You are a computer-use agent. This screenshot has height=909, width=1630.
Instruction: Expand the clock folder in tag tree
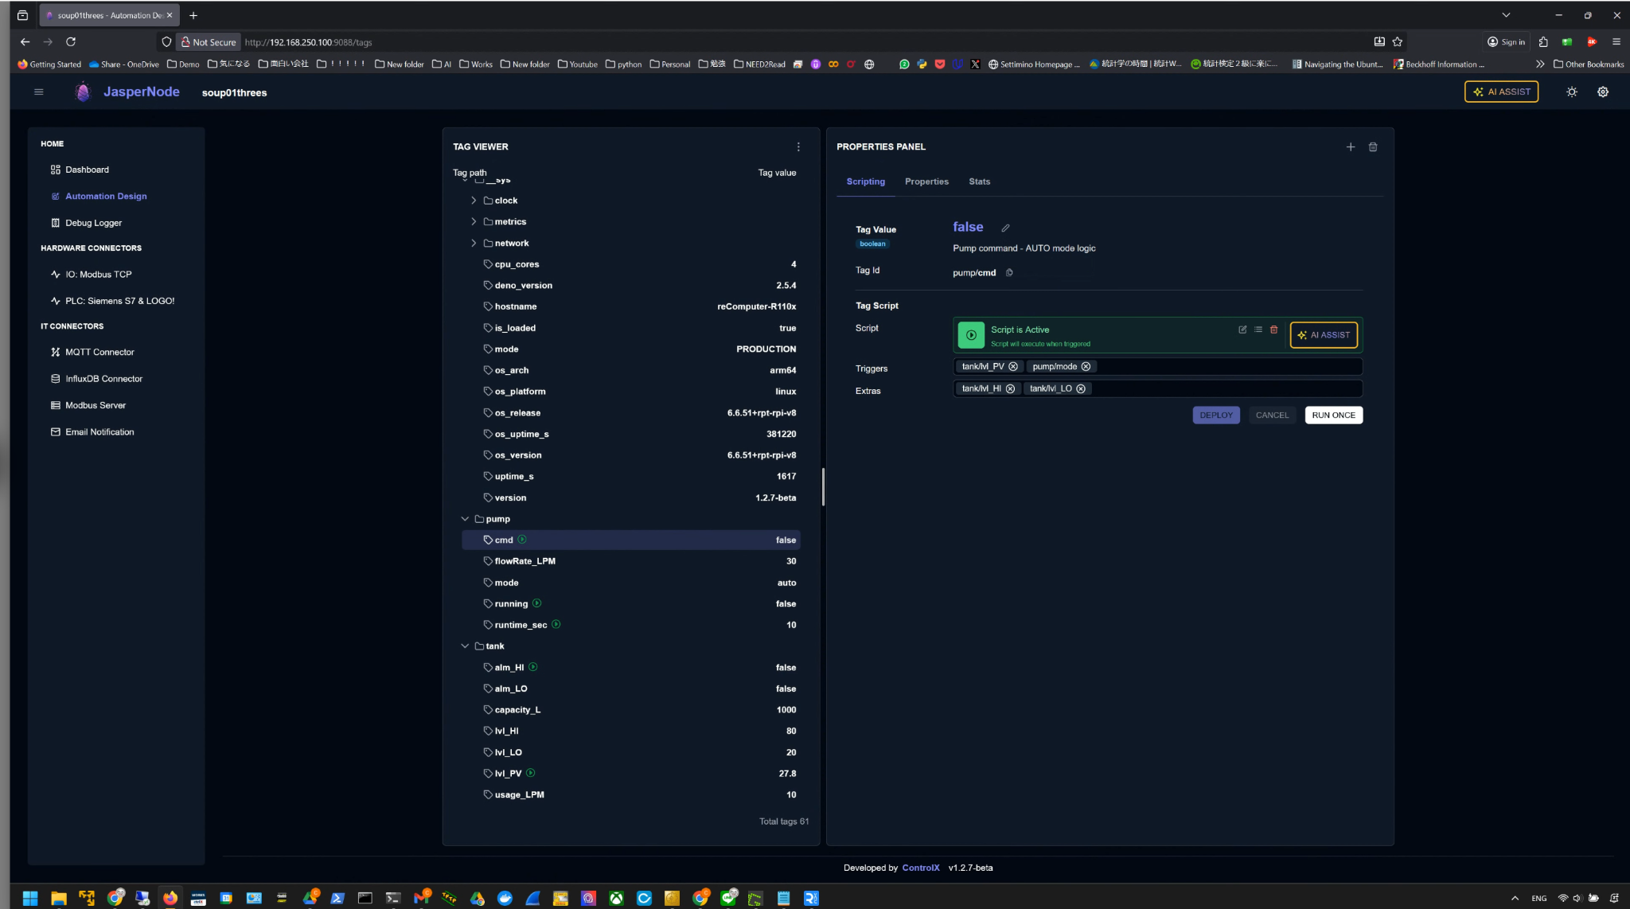click(x=474, y=201)
